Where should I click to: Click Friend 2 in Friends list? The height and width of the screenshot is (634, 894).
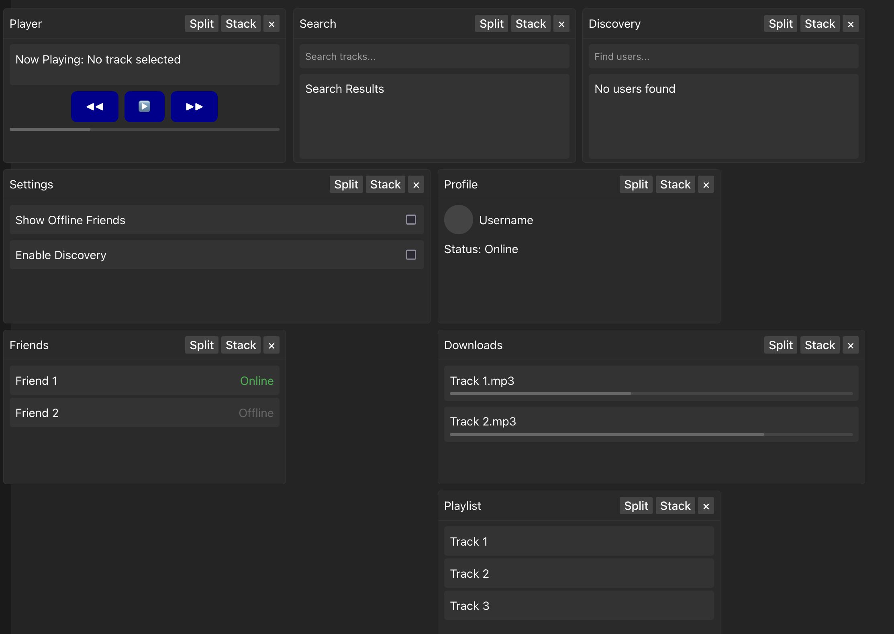[144, 413]
